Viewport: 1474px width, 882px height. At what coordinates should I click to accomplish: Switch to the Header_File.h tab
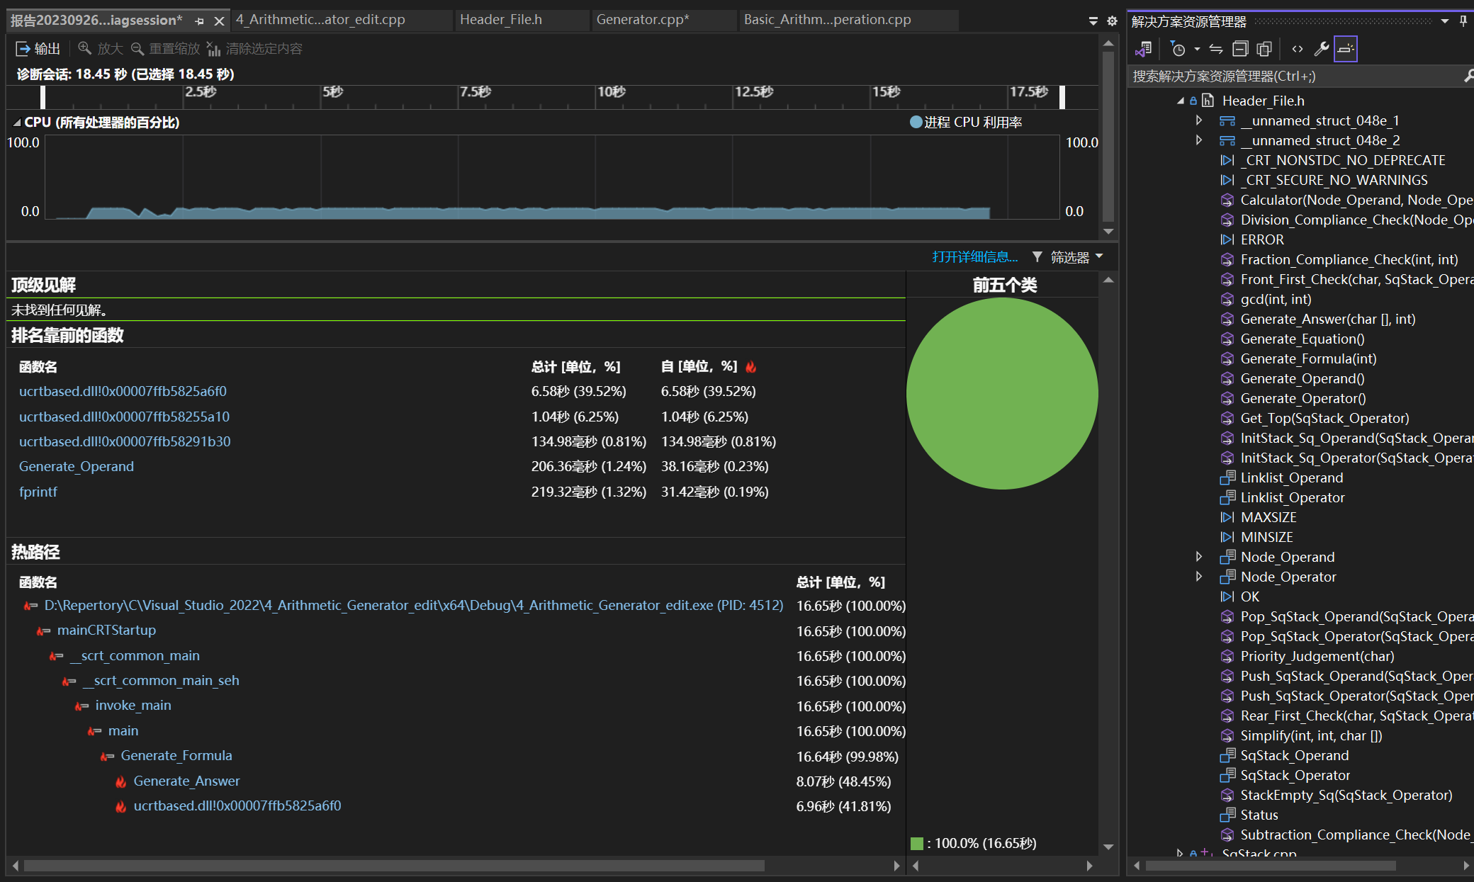click(x=501, y=20)
